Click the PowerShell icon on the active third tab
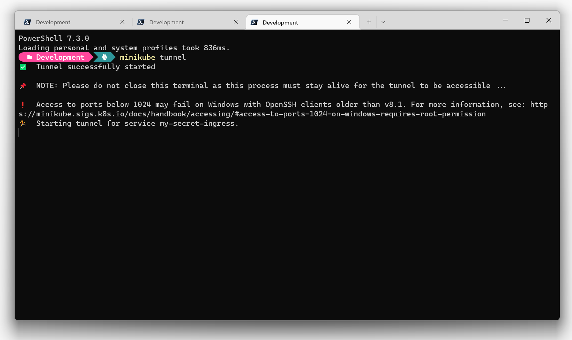This screenshot has height=340, width=572. [254, 22]
